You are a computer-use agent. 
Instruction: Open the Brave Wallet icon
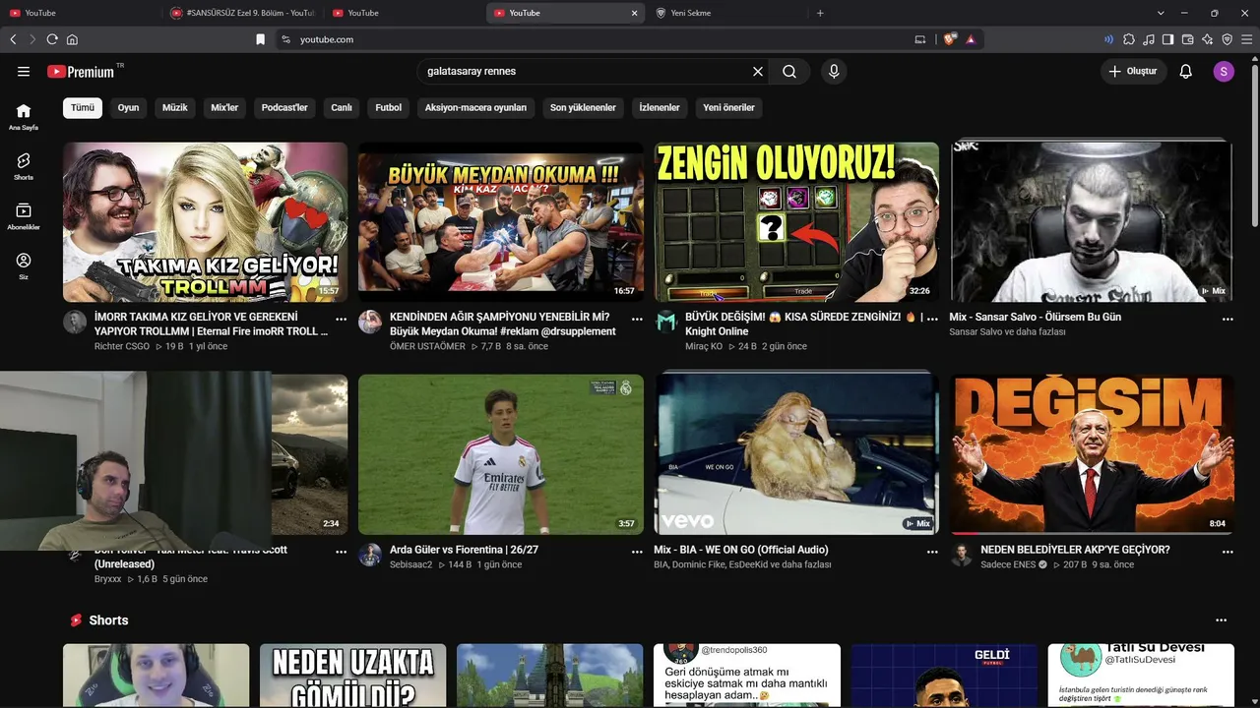point(1188,39)
